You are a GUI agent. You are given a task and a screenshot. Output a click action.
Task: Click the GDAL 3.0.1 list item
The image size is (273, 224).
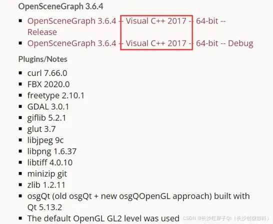coord(48,106)
